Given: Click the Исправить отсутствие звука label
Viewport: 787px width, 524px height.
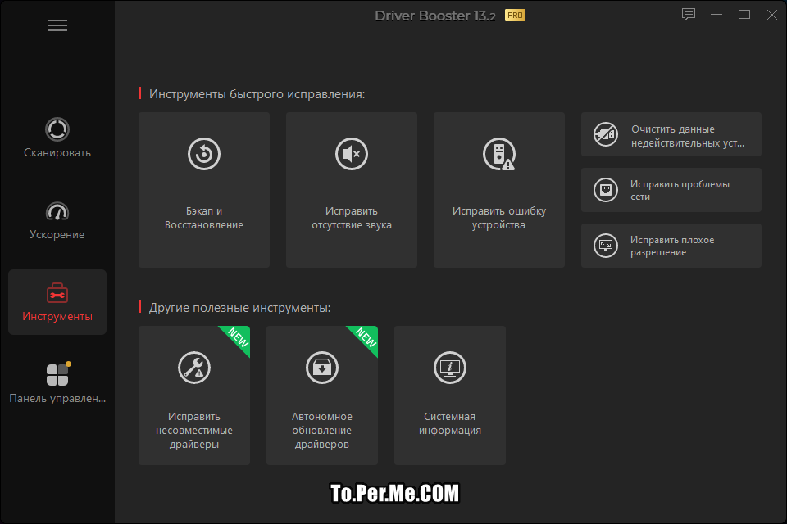Looking at the screenshot, I should 352,218.
